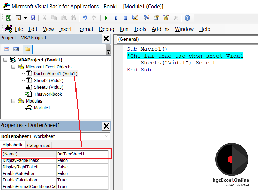The width and height of the screenshot is (258, 190).
Task: Open the Insert menu
Action: 66,29
